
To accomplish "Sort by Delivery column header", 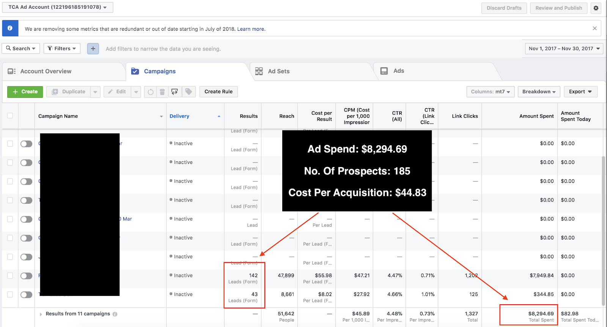I will (195, 116).
